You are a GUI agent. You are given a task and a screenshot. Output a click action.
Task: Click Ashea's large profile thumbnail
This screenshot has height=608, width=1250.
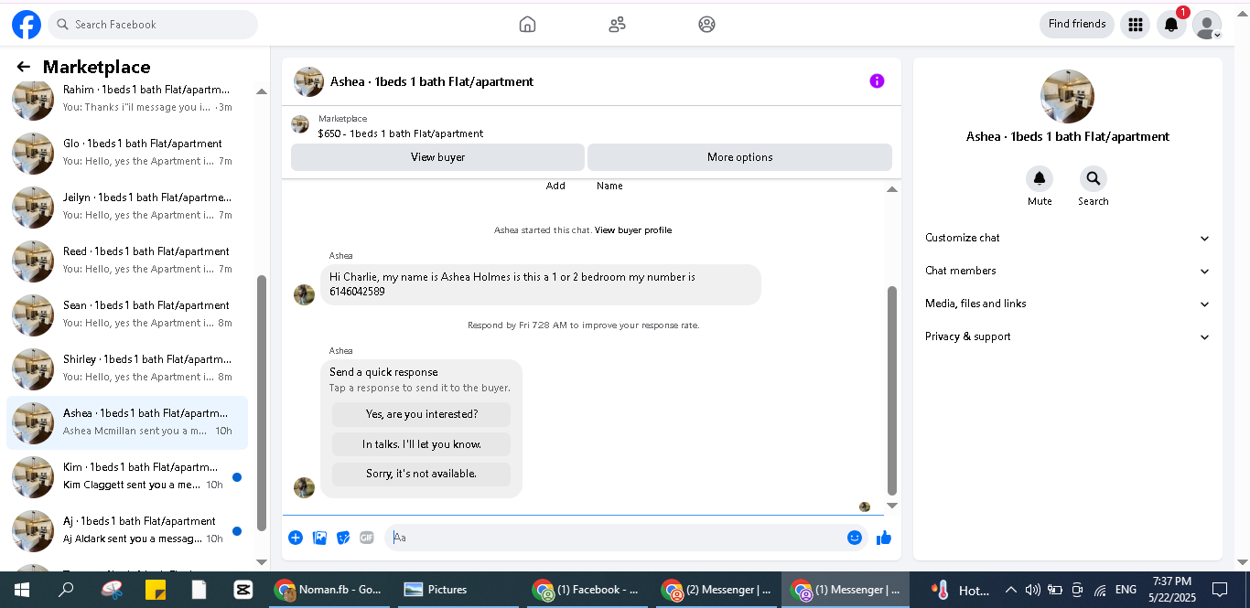pos(1067,96)
